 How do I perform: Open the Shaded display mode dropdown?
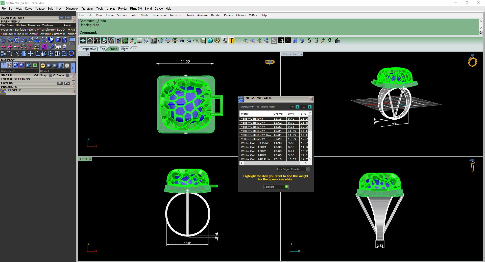pyautogui.click(x=55, y=71)
